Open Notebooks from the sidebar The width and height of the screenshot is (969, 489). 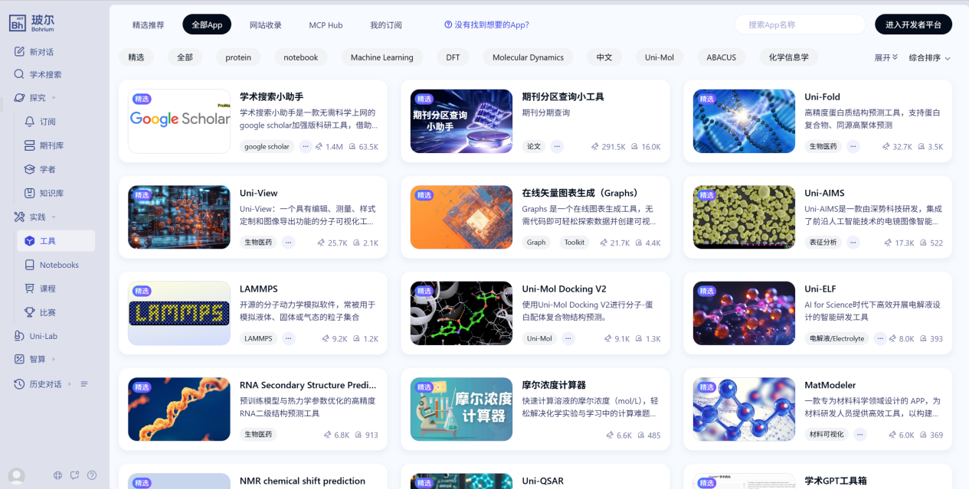tap(59, 265)
